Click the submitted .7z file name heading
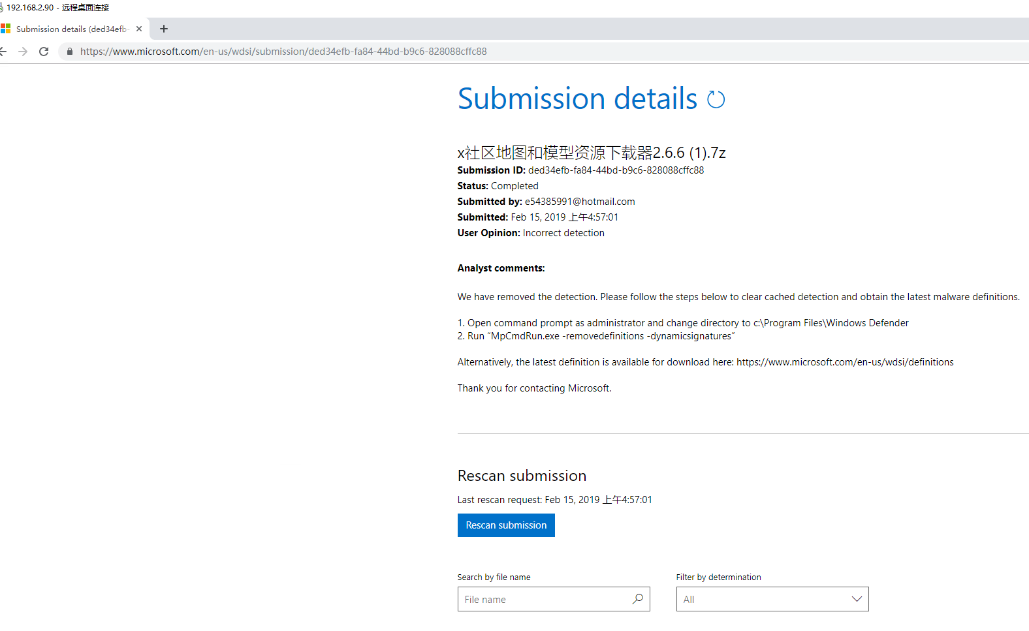The width and height of the screenshot is (1029, 631). click(x=591, y=153)
